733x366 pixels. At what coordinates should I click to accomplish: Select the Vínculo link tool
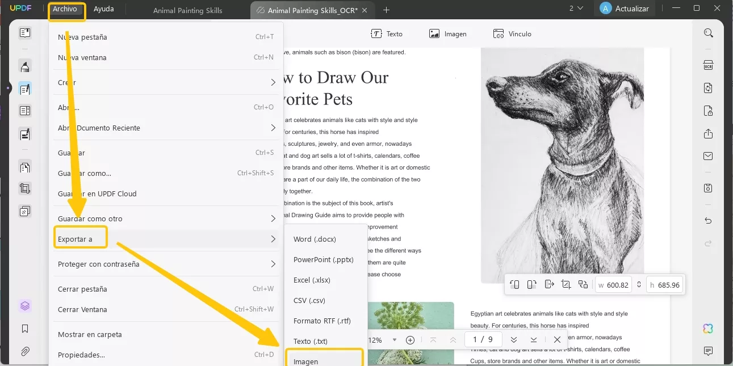coord(512,33)
